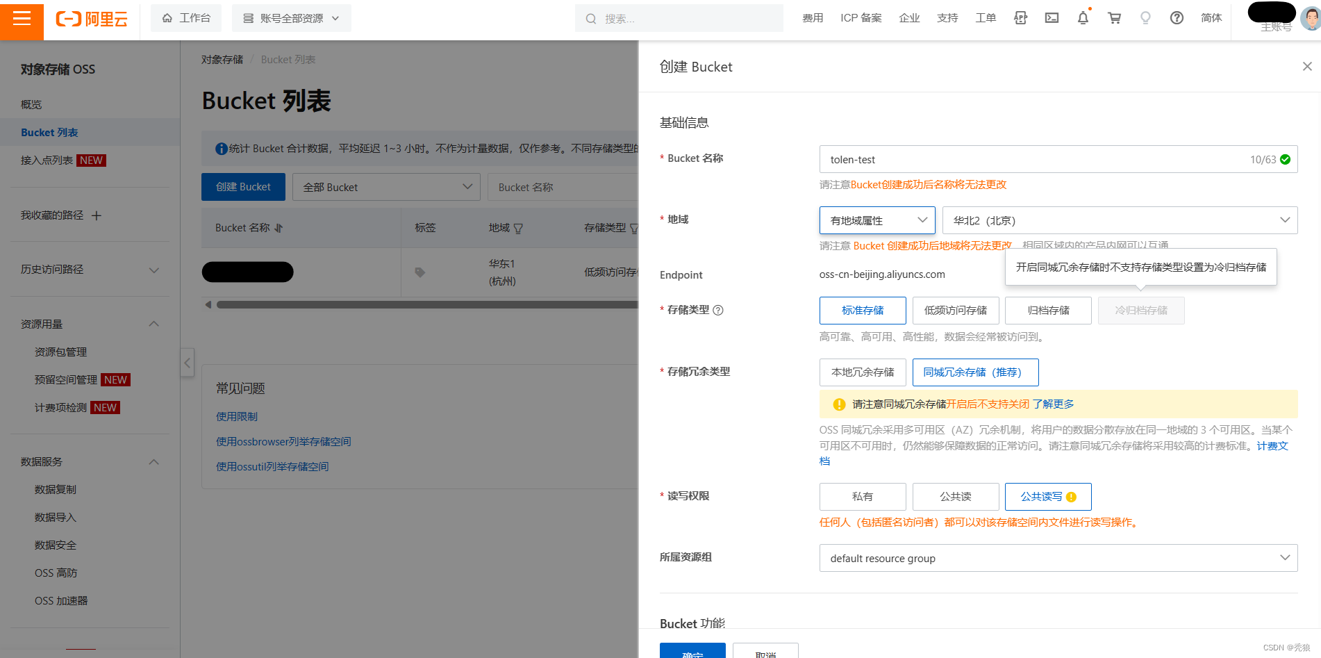
Task: Click the lightbulb suggestions icon
Action: coord(1145,18)
